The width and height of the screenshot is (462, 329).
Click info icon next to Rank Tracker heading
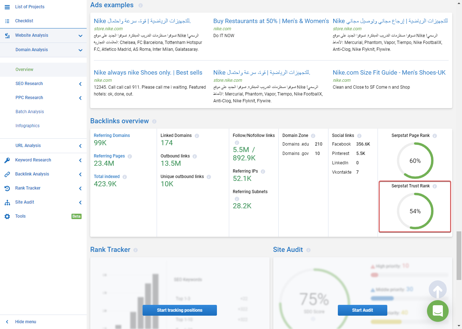tap(135, 250)
